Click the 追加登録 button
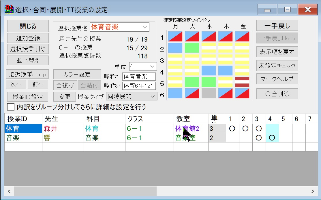Screen dimensions: 321x200 coord(28,38)
